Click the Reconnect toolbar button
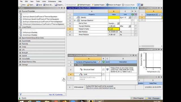Screen dimensions: 181x102 point(71,5)
